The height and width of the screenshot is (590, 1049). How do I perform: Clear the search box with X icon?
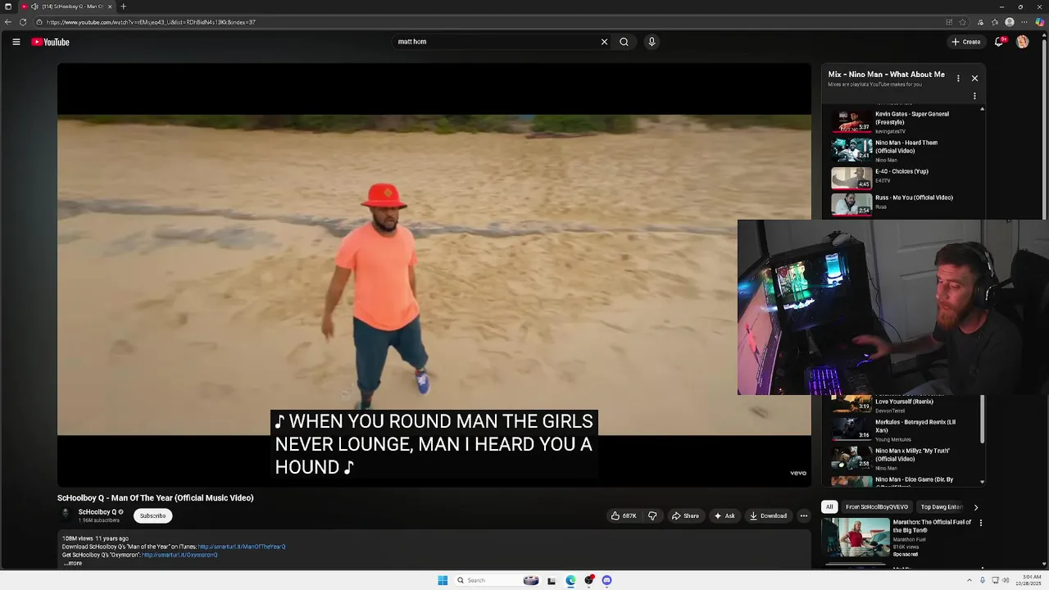[604, 42]
